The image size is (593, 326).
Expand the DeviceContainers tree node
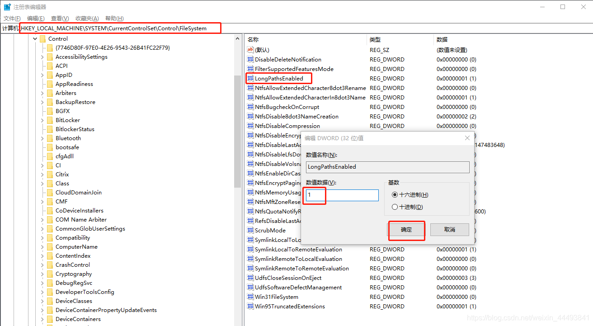(x=42, y=319)
